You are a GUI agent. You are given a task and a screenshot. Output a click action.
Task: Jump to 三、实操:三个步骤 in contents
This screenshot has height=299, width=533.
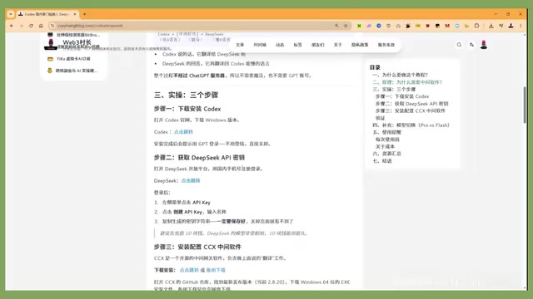coord(394,89)
